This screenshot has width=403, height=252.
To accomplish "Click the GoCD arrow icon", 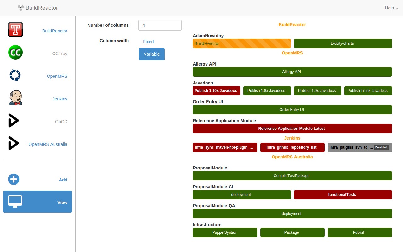I will (x=14, y=121).
